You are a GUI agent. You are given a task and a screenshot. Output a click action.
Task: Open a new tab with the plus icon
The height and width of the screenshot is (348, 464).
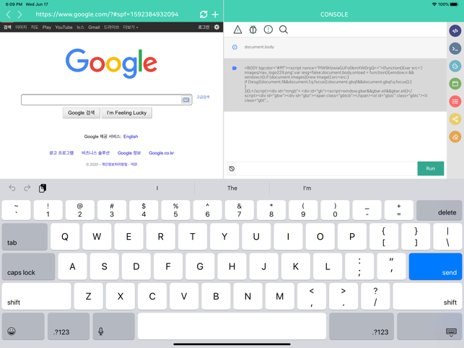pos(216,14)
